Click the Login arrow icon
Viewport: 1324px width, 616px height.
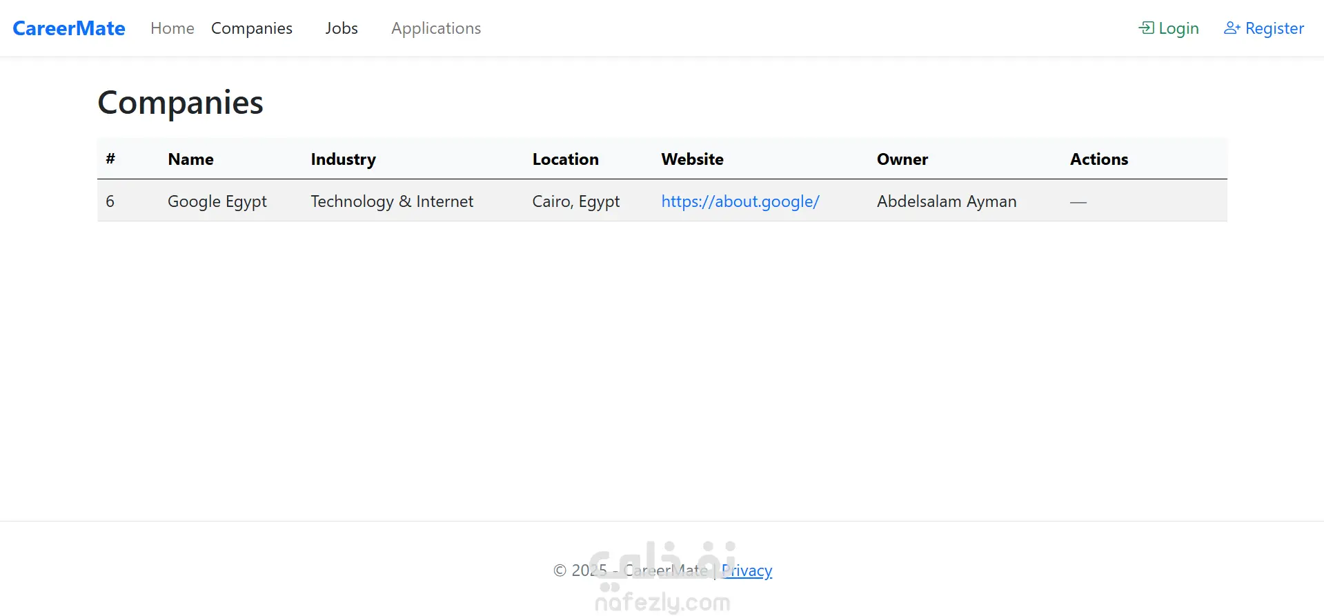pos(1146,28)
